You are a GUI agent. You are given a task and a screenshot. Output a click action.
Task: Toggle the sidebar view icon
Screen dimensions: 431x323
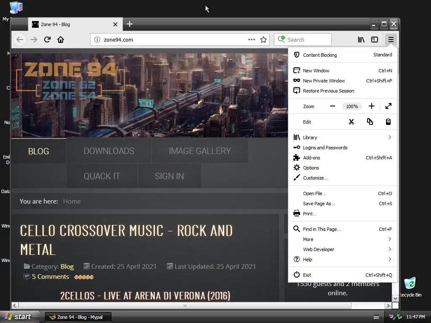(x=374, y=40)
